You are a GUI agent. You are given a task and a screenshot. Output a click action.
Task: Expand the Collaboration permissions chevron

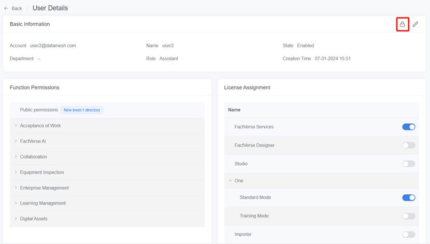point(16,156)
